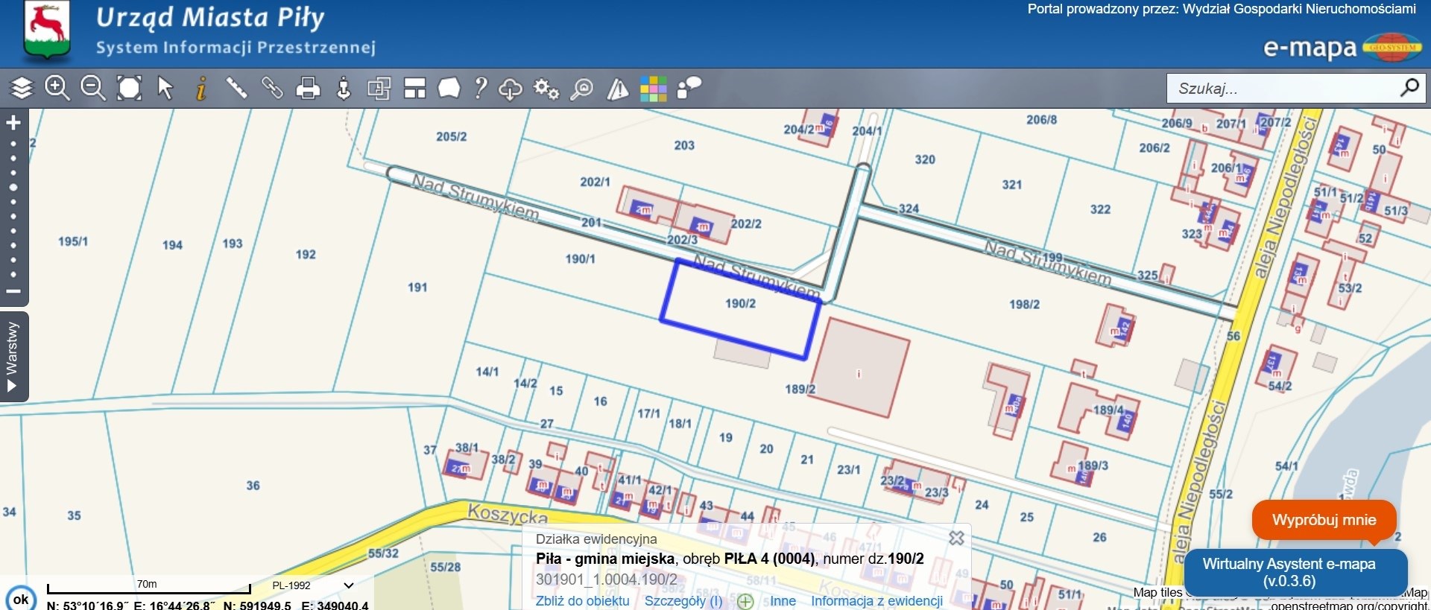Click the full extent view icon

click(129, 89)
